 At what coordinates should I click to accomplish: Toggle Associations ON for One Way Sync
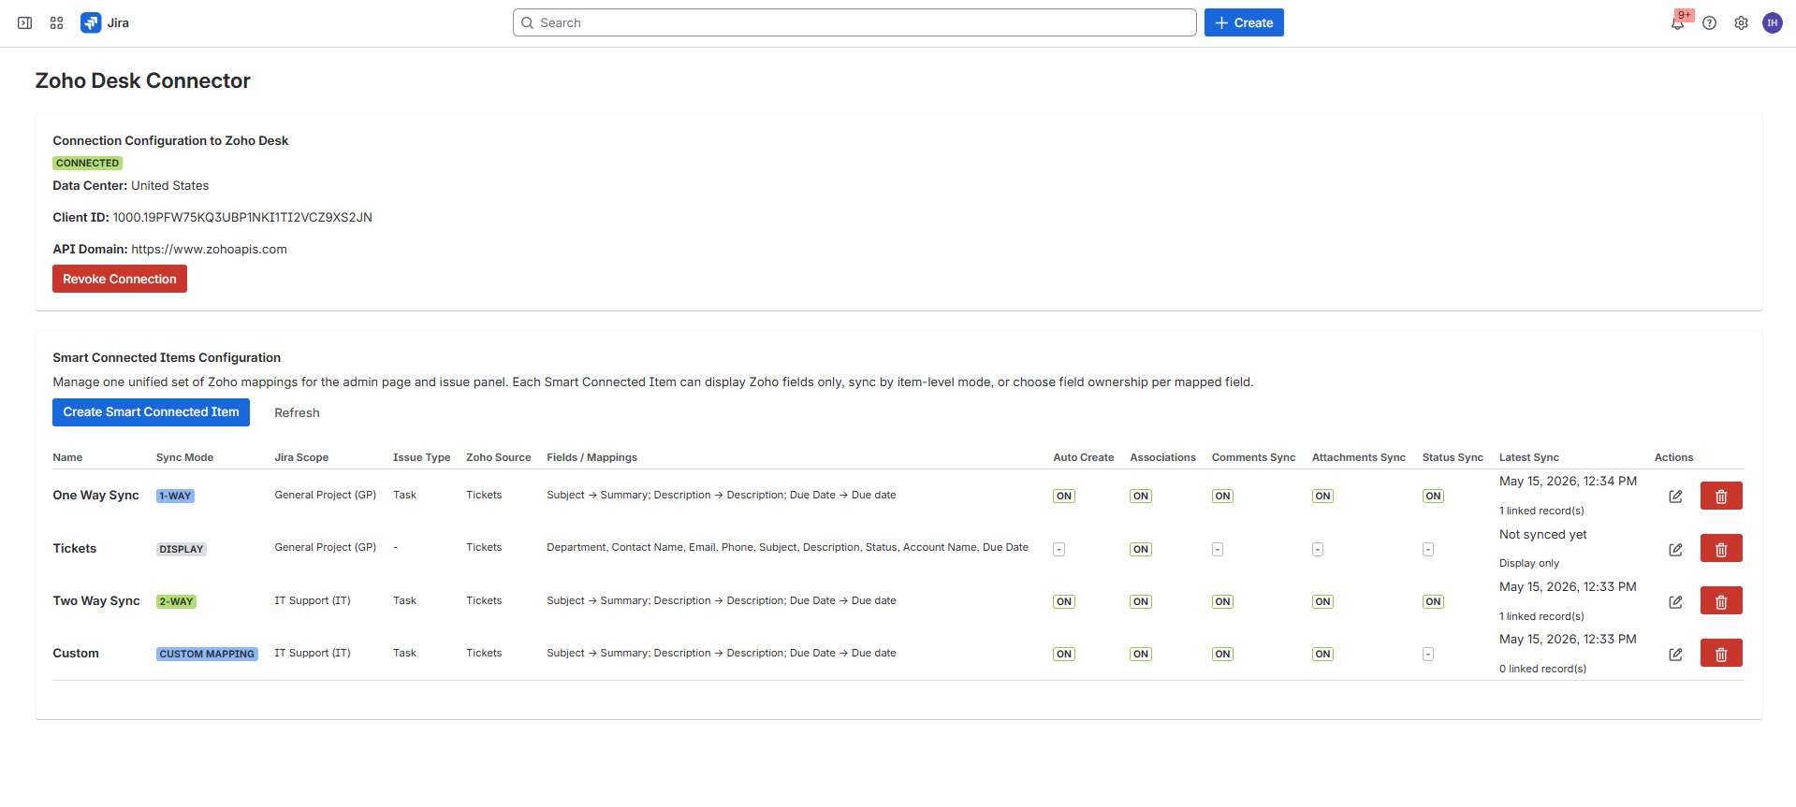coord(1141,497)
